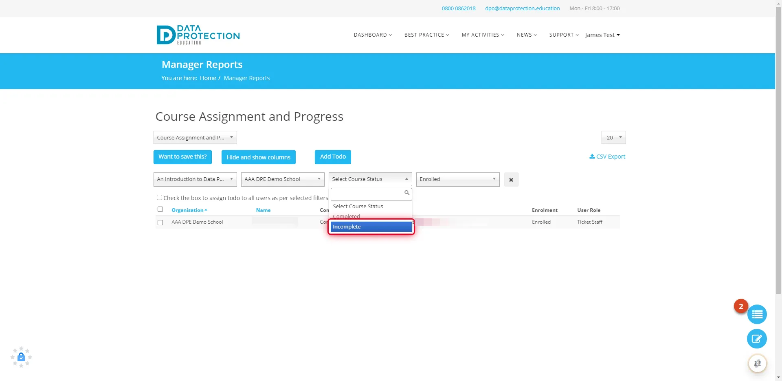Click the clear filters X button

coord(511,180)
